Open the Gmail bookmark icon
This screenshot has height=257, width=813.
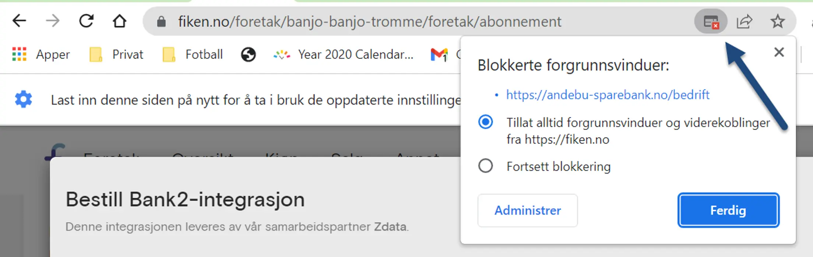[439, 54]
